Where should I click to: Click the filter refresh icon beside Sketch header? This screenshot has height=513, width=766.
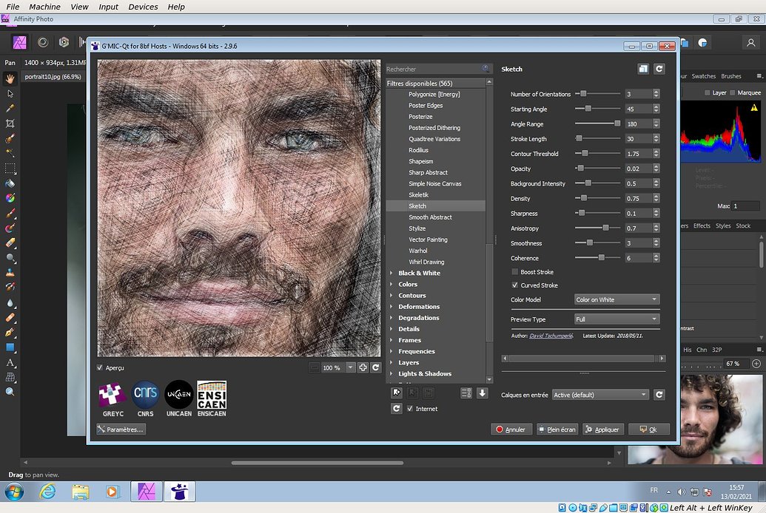[658, 69]
